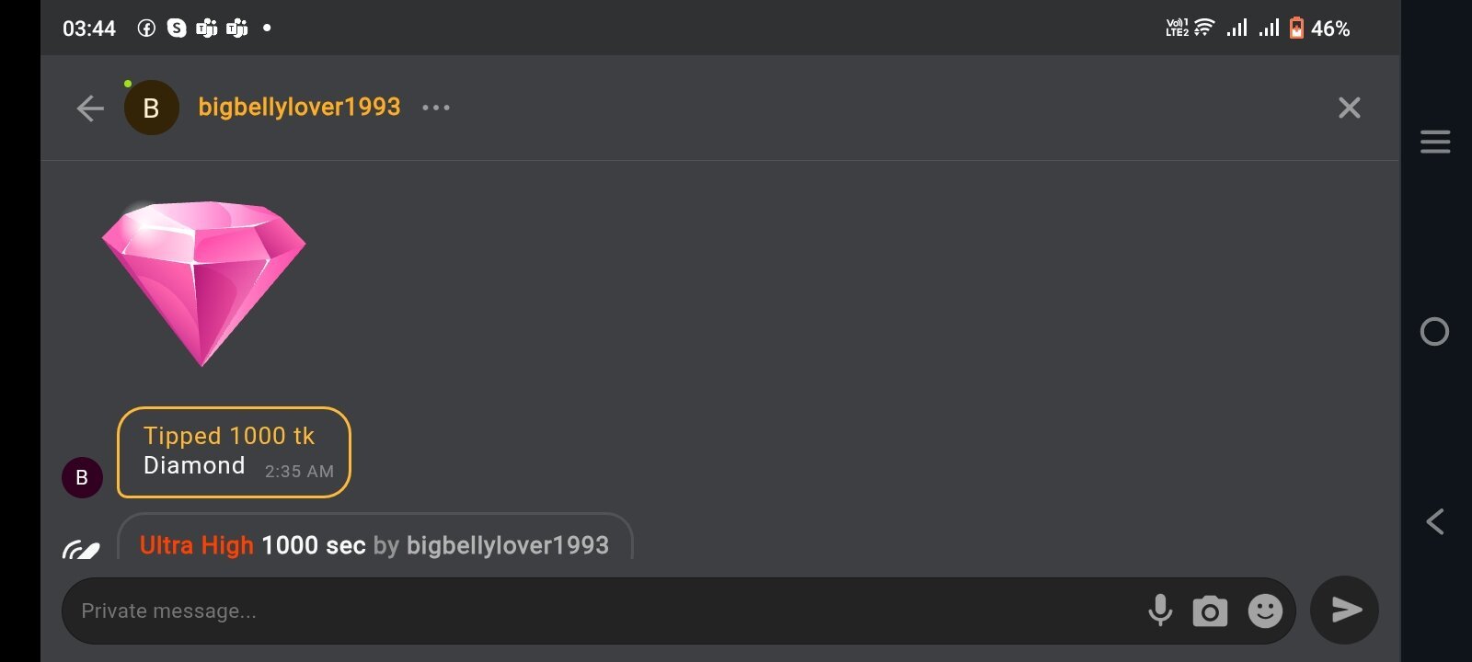Open the three-dots options menu

tap(436, 108)
